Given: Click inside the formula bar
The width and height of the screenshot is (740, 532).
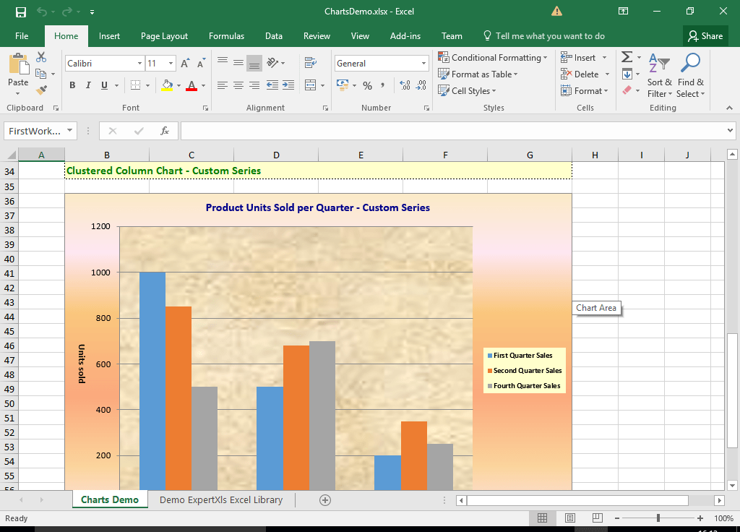Looking at the screenshot, I should coord(434,131).
